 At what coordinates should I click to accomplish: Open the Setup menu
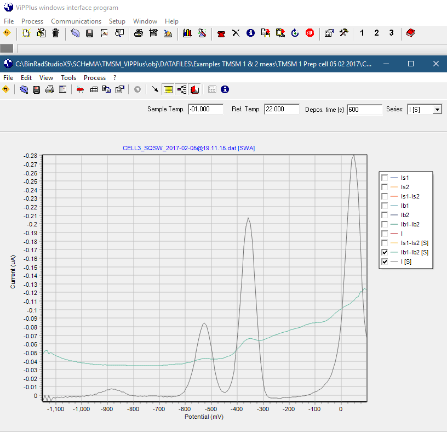click(x=117, y=21)
